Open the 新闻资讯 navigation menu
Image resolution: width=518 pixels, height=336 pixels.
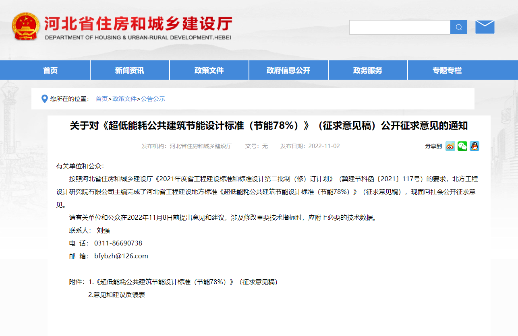click(129, 70)
